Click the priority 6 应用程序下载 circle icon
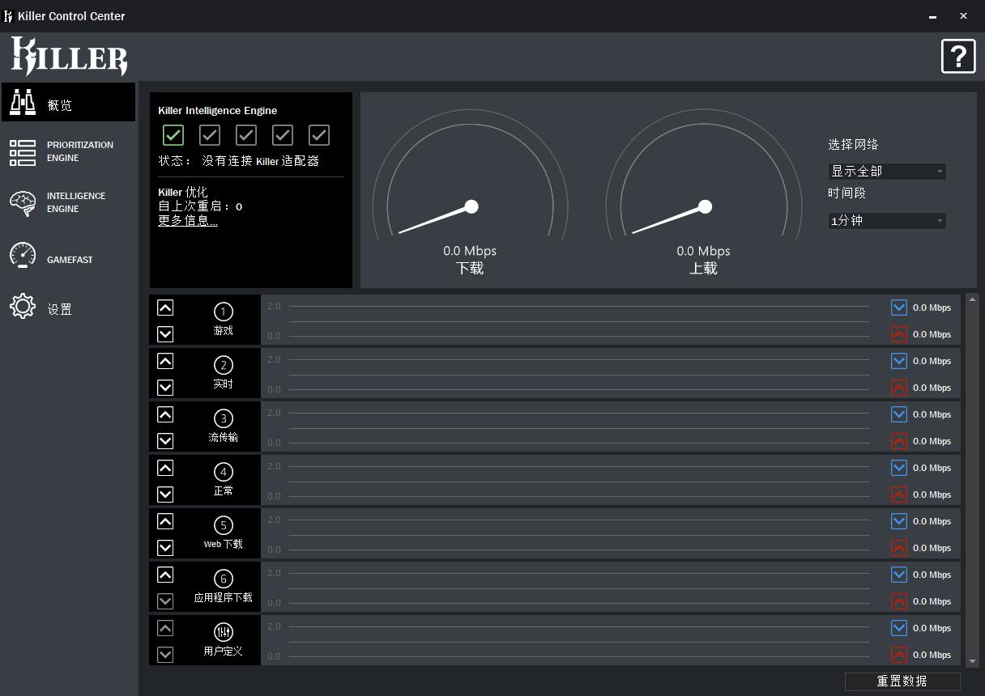Screen dimensions: 985x696 [x=224, y=579]
